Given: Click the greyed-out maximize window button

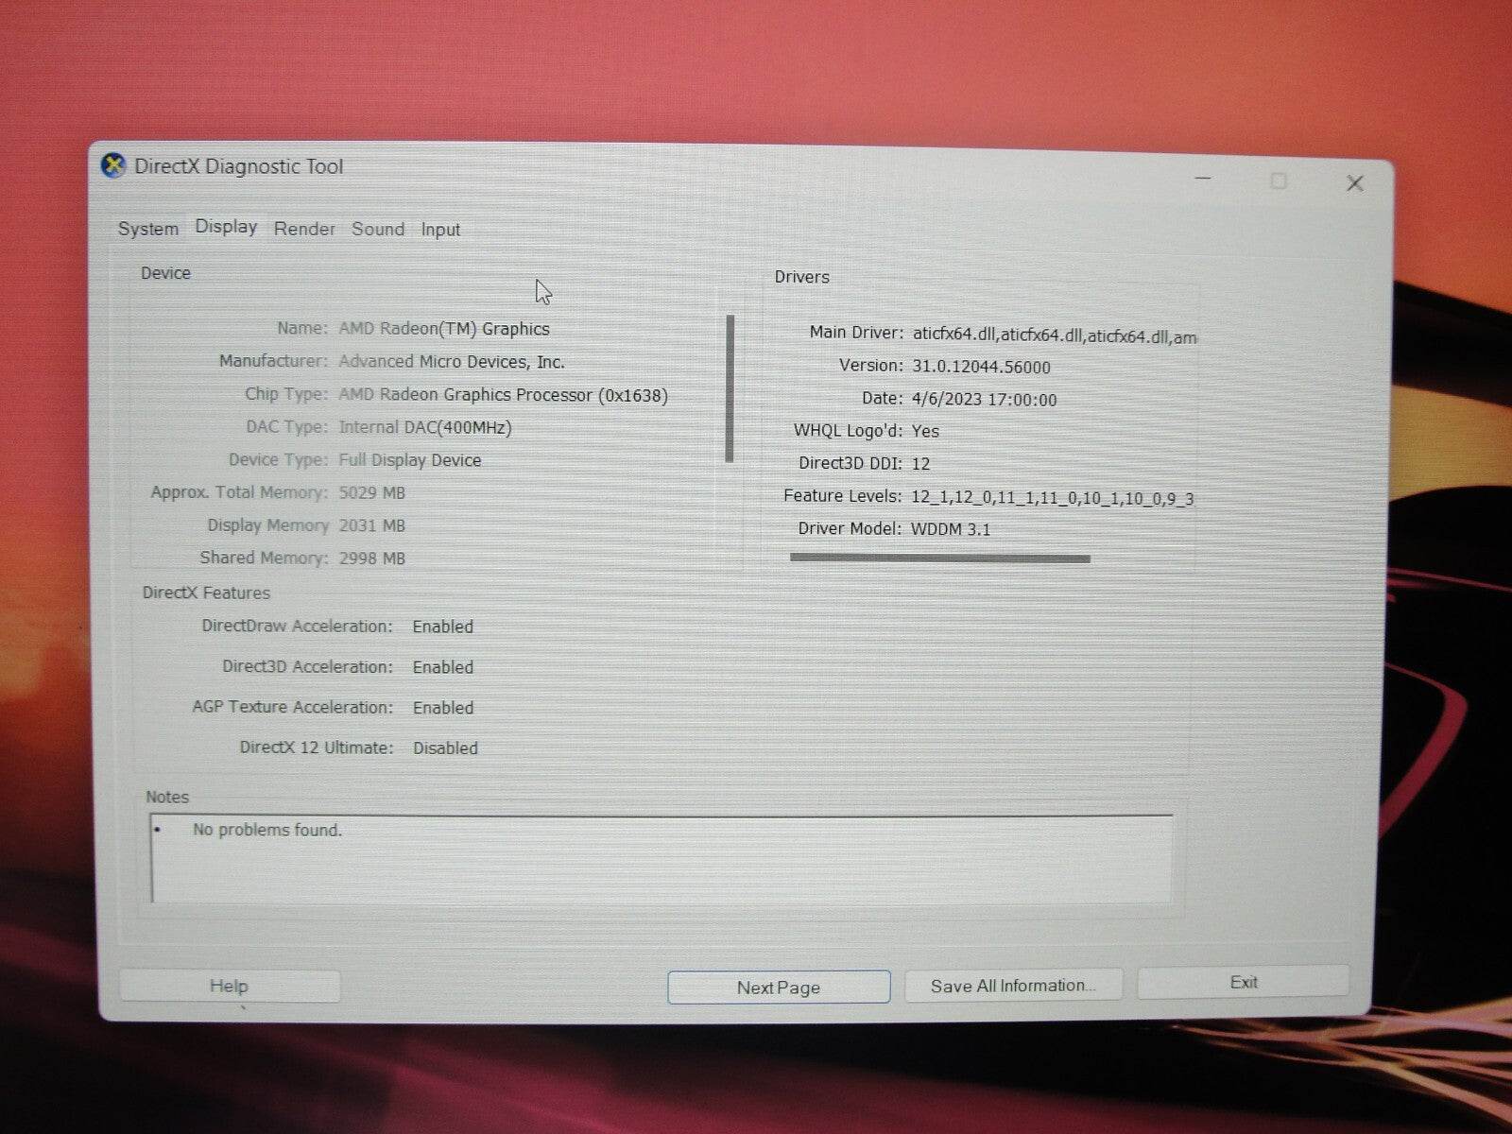Looking at the screenshot, I should [x=1278, y=180].
